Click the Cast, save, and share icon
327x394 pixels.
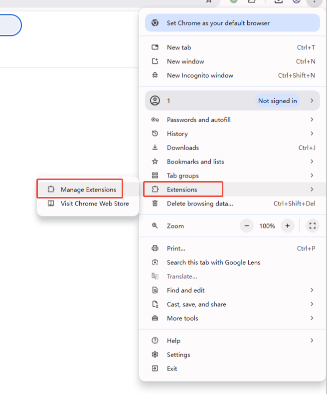coord(155,304)
